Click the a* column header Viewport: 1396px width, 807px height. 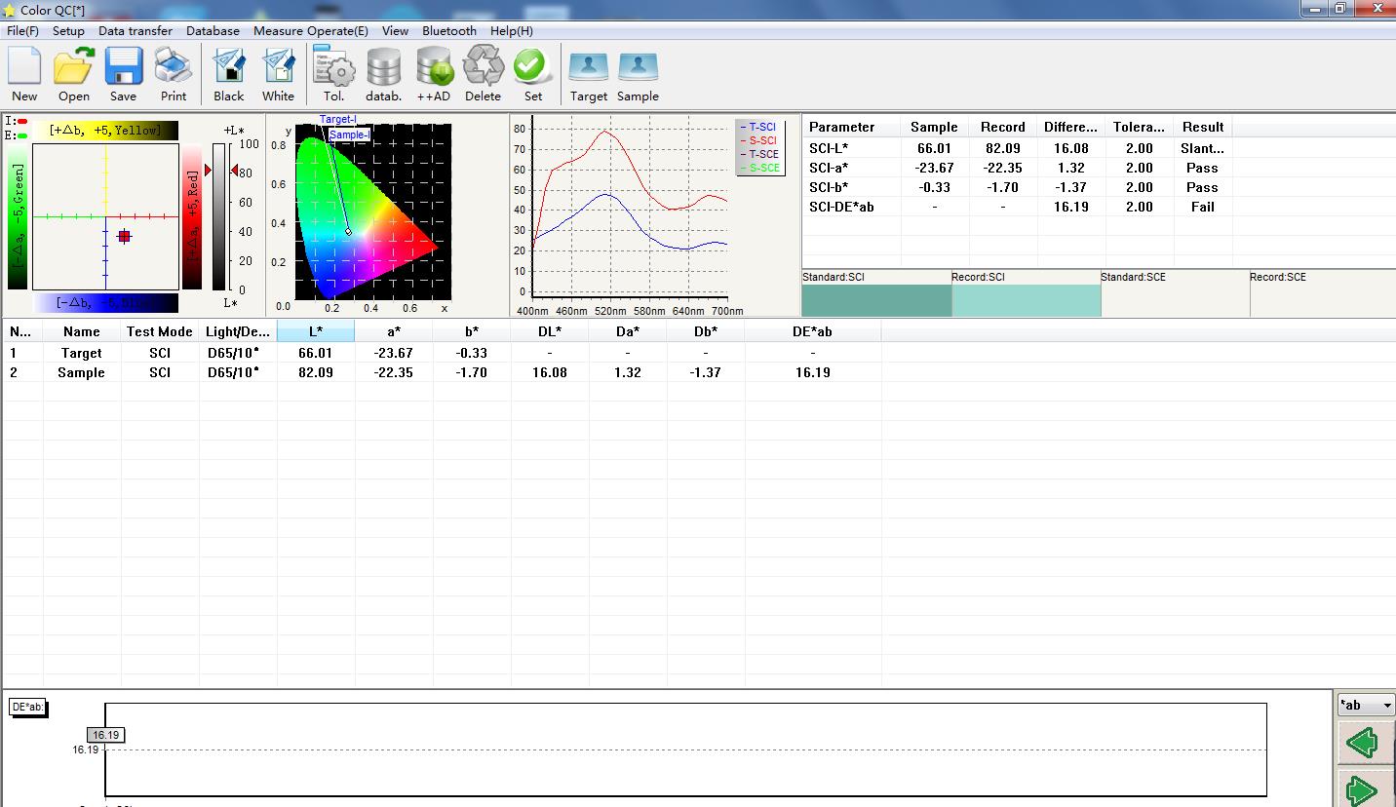(x=394, y=331)
